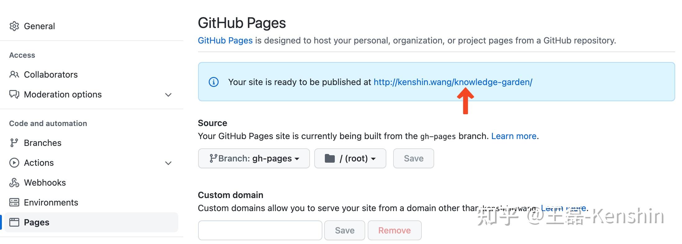
Task: Open the / (root) folder dropdown
Action: (x=350, y=158)
